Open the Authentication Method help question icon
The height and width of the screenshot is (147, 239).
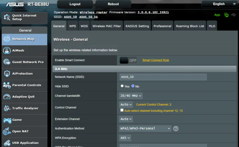pos(176,129)
